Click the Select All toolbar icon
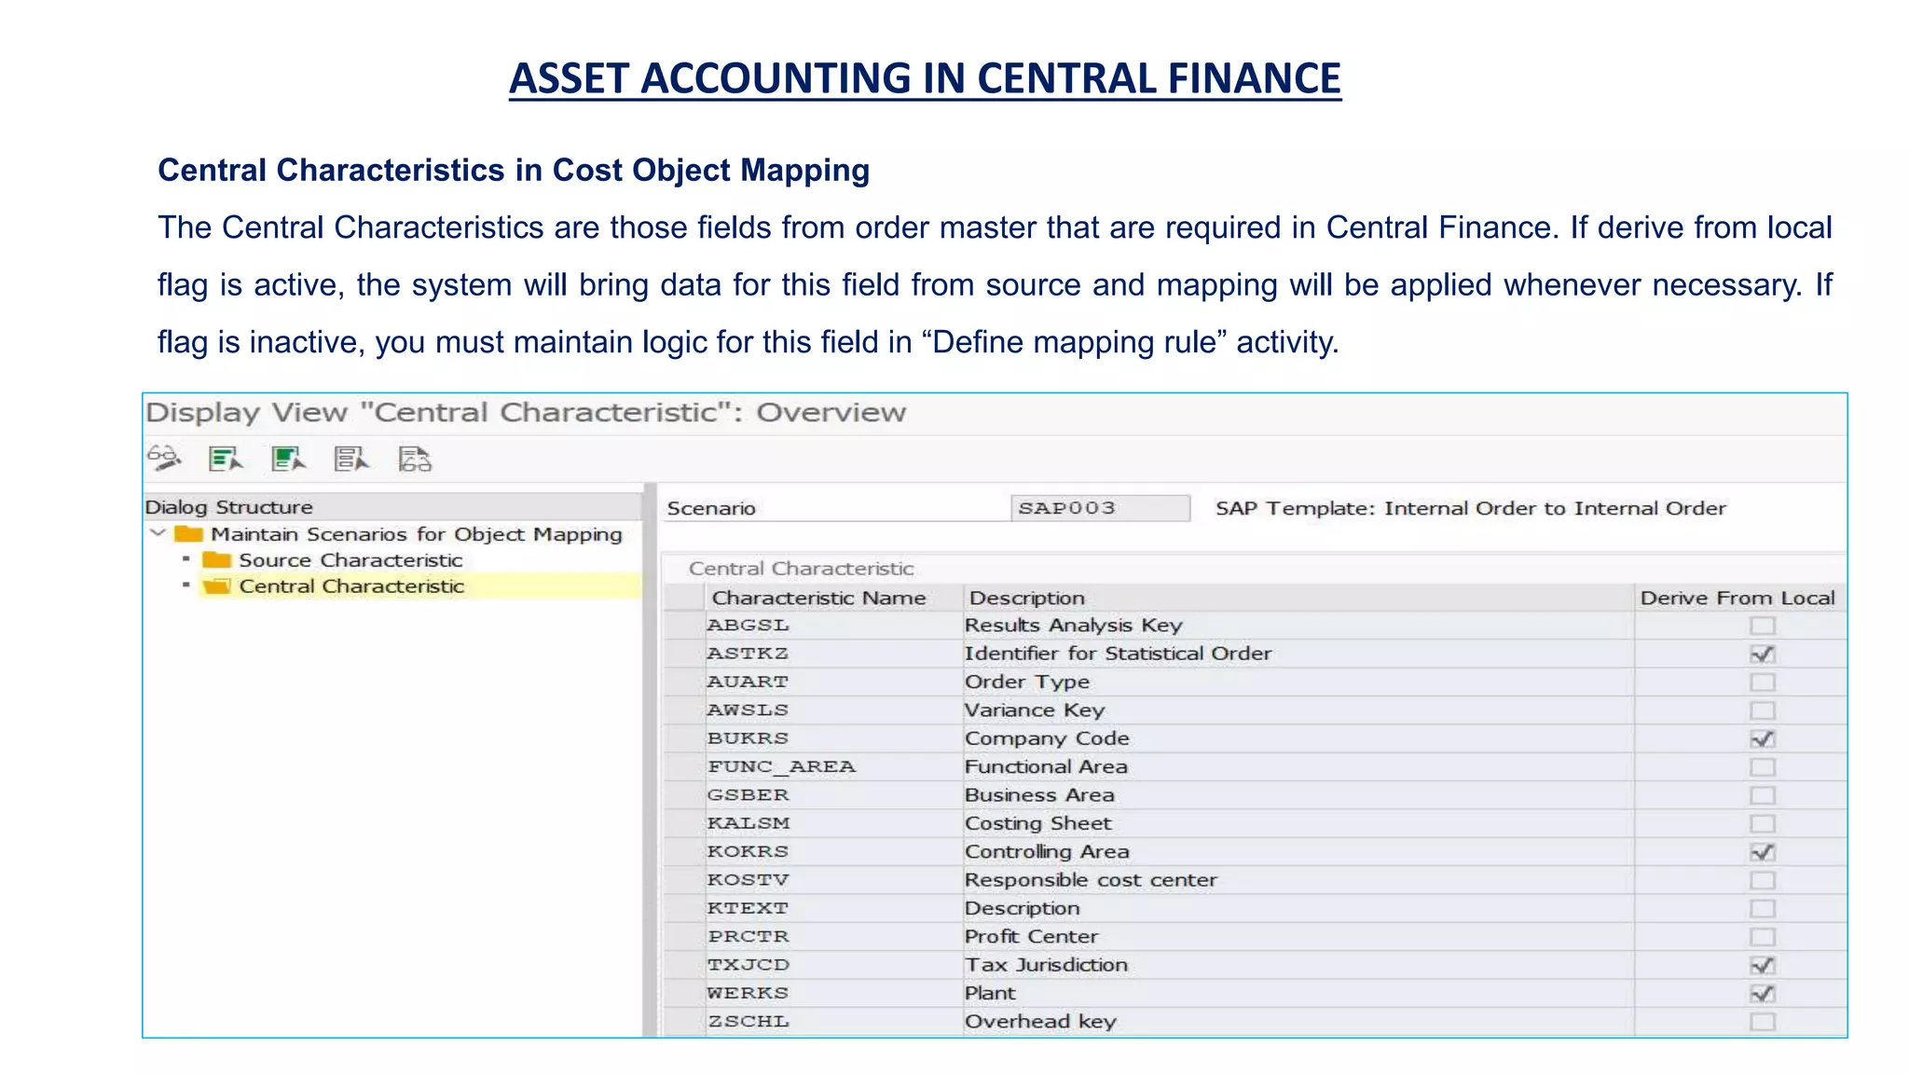1909x1074 pixels. tap(226, 459)
